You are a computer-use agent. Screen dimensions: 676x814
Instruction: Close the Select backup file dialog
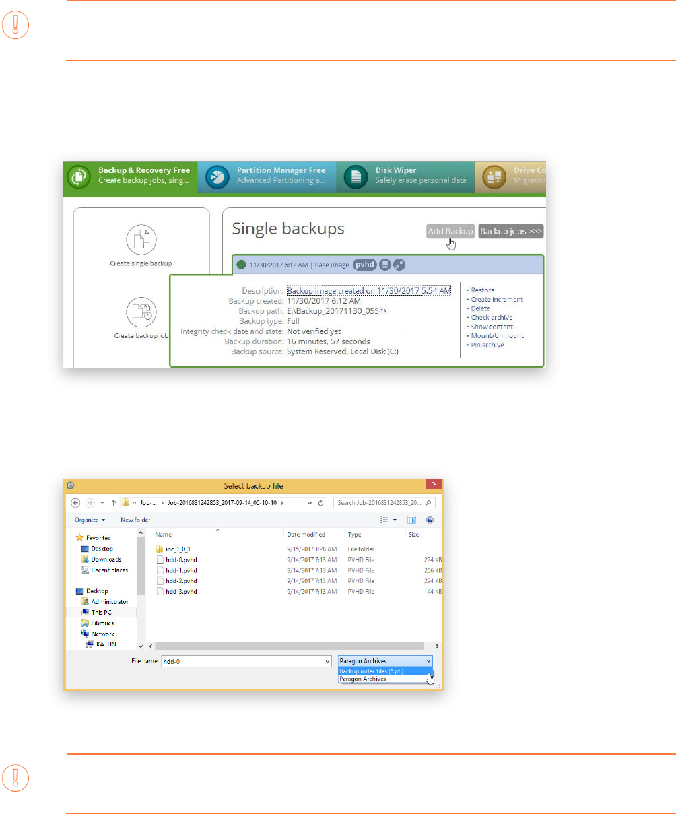(x=435, y=485)
